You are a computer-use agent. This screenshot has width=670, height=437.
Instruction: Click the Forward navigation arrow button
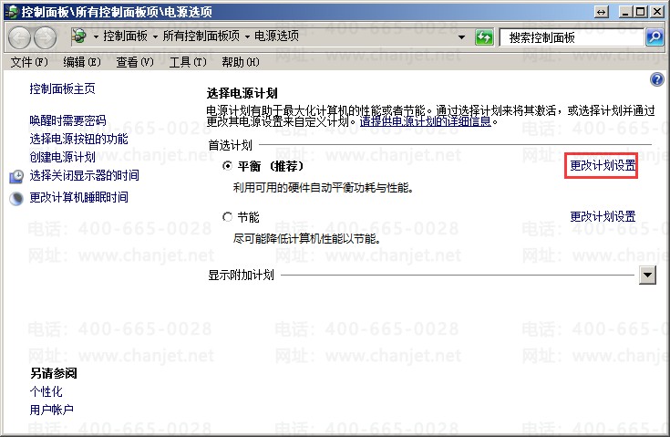(x=45, y=37)
